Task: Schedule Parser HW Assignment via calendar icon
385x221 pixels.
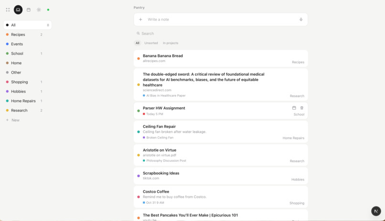Action: coord(294,108)
